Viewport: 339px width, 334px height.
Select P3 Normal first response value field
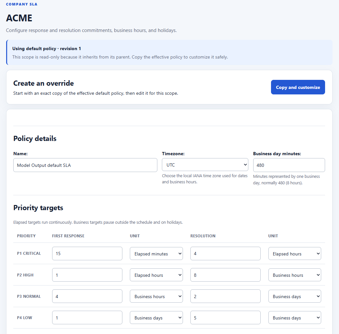coord(87,296)
